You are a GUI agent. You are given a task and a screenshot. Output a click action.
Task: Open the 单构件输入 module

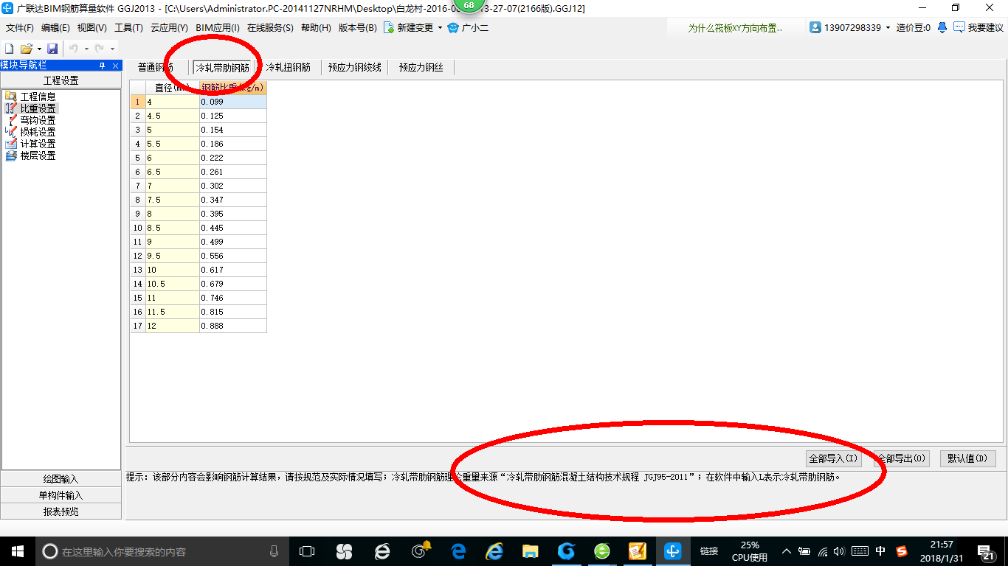click(x=61, y=495)
